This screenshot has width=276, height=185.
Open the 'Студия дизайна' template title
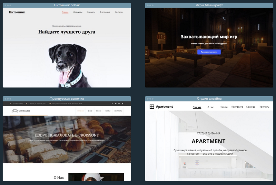click(x=209, y=98)
